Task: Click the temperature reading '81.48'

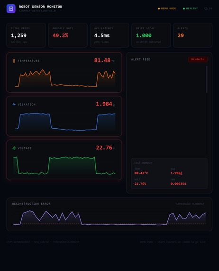Action: [x=102, y=60]
